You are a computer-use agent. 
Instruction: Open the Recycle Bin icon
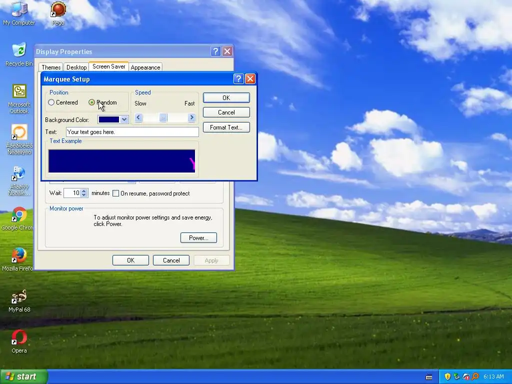tap(19, 54)
